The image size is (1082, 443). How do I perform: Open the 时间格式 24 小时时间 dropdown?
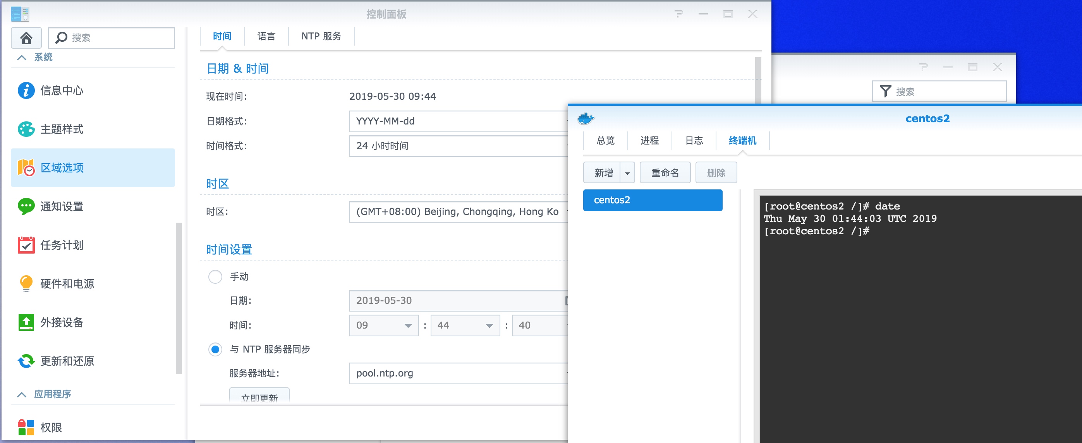coord(458,146)
